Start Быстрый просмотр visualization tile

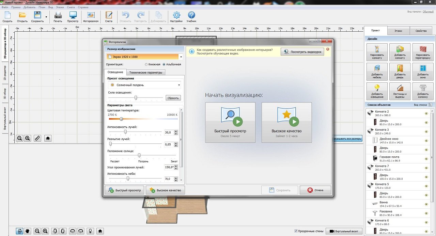(x=230, y=122)
